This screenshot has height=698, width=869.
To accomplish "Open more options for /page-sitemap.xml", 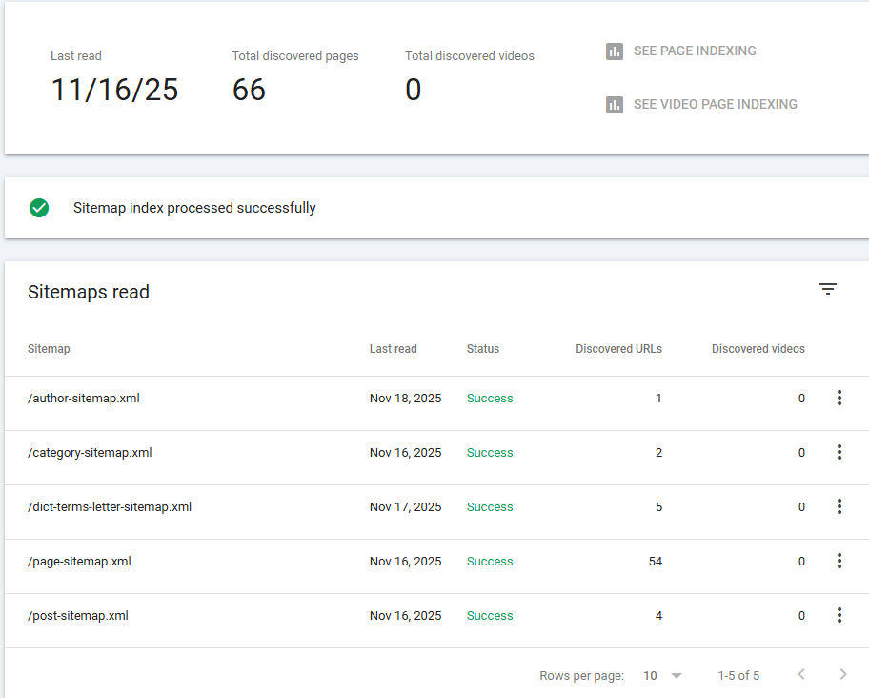I will [x=839, y=561].
